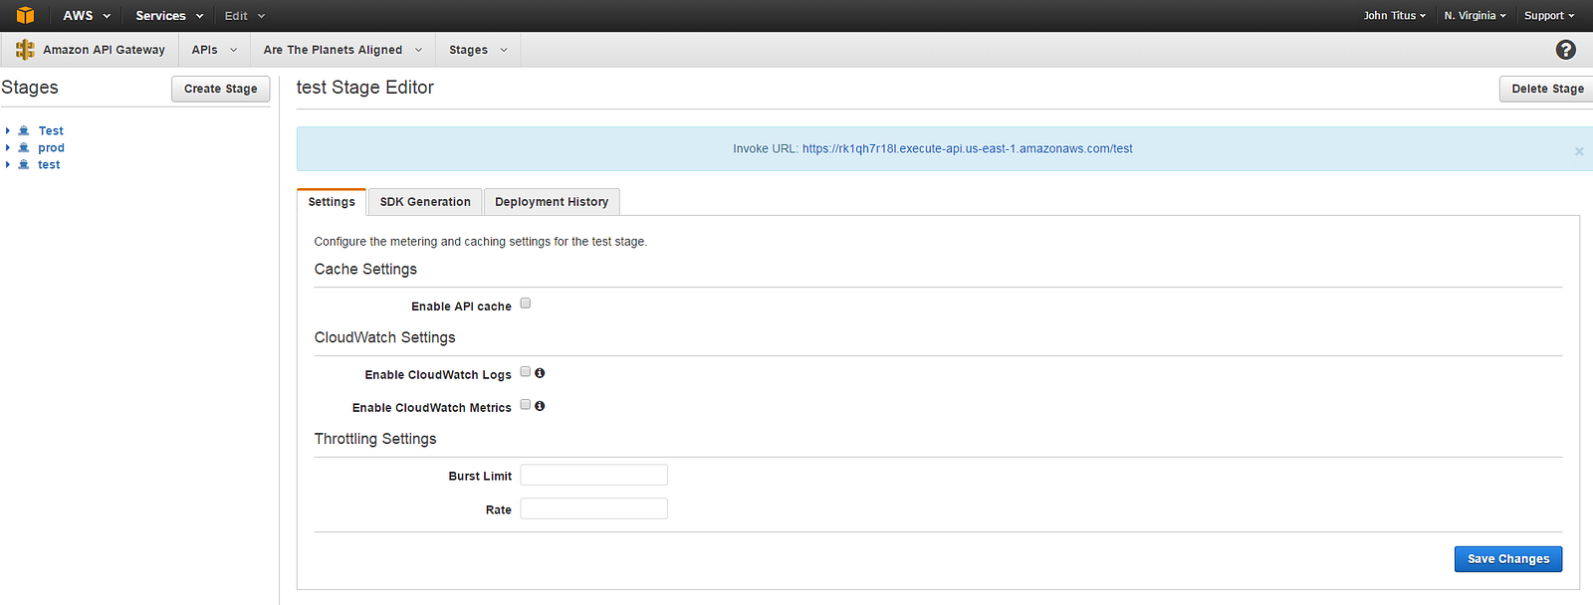Open the Invoke URL link
Viewport: 1593px width, 605px height.
pos(967,149)
